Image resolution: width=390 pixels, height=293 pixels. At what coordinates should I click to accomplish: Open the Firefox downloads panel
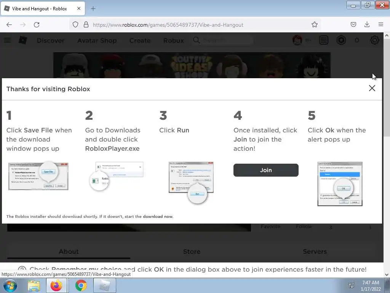point(367,25)
